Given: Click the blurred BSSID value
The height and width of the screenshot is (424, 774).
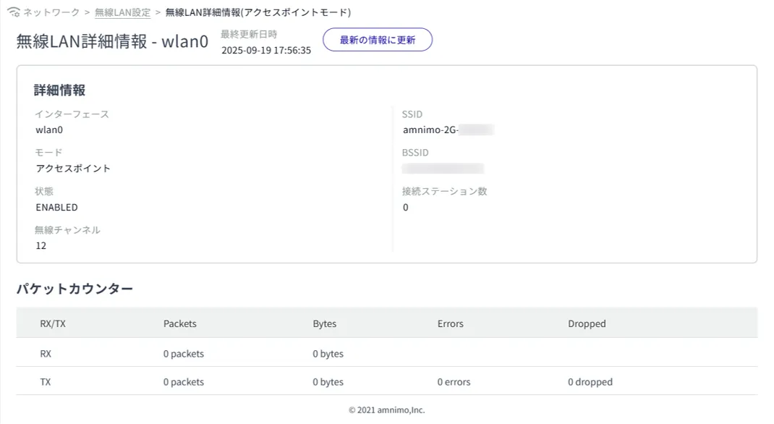Looking at the screenshot, I should [443, 169].
